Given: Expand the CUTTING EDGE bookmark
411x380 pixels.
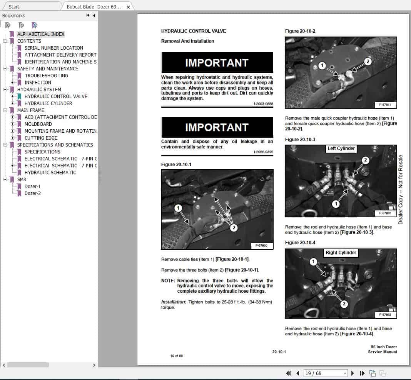Looking at the screenshot, I should click(x=12, y=138).
